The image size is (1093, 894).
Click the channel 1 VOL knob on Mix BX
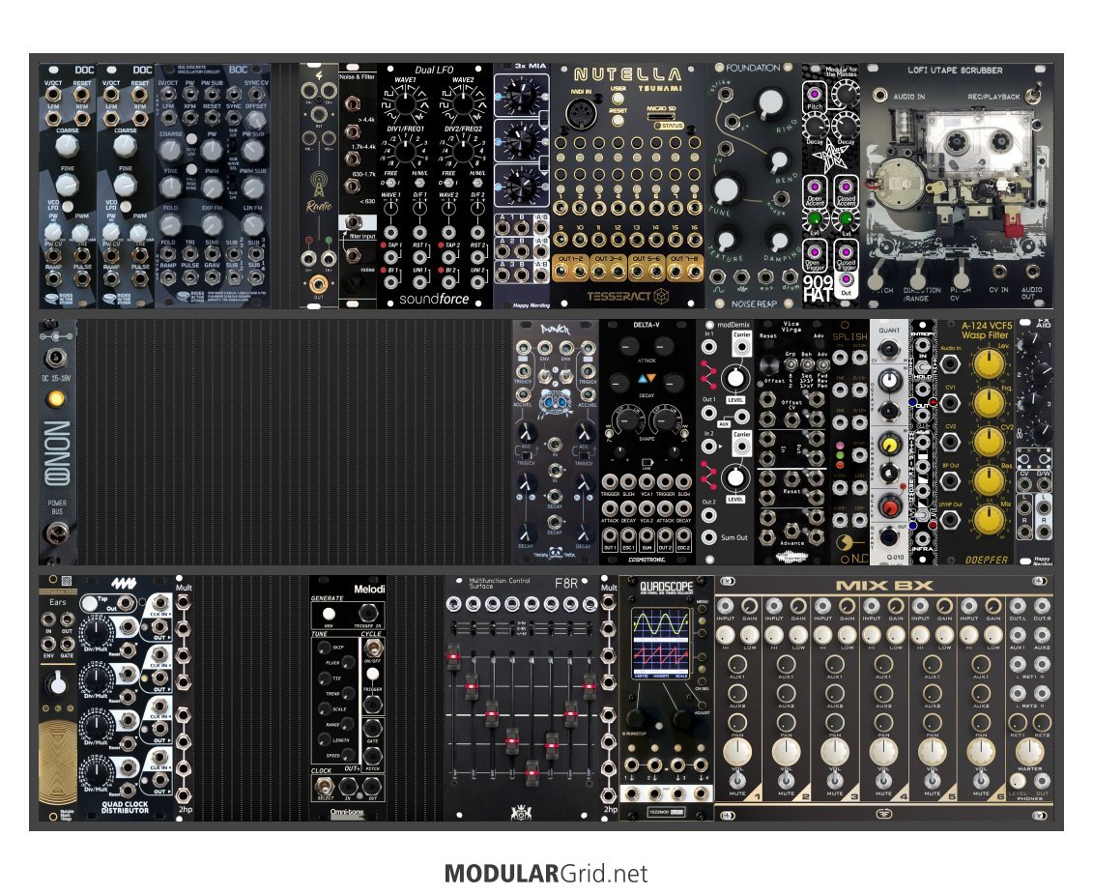[x=737, y=751]
